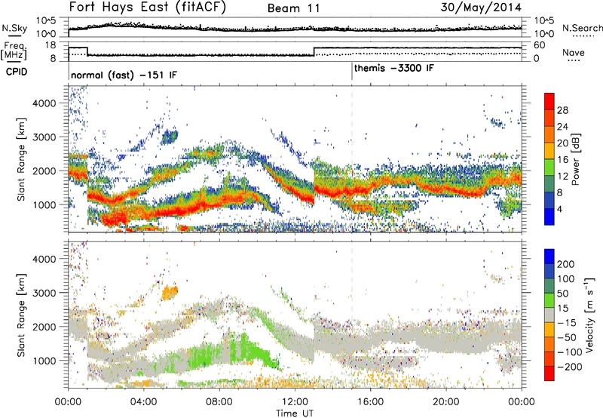The image size is (603, 418).
Task: Click the 'CPID' row label
Action: (17, 72)
